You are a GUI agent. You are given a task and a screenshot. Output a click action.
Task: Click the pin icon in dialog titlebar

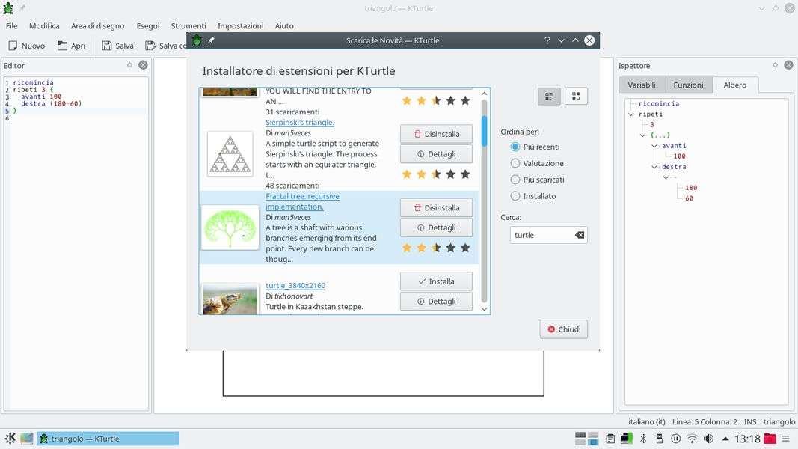[x=211, y=40]
